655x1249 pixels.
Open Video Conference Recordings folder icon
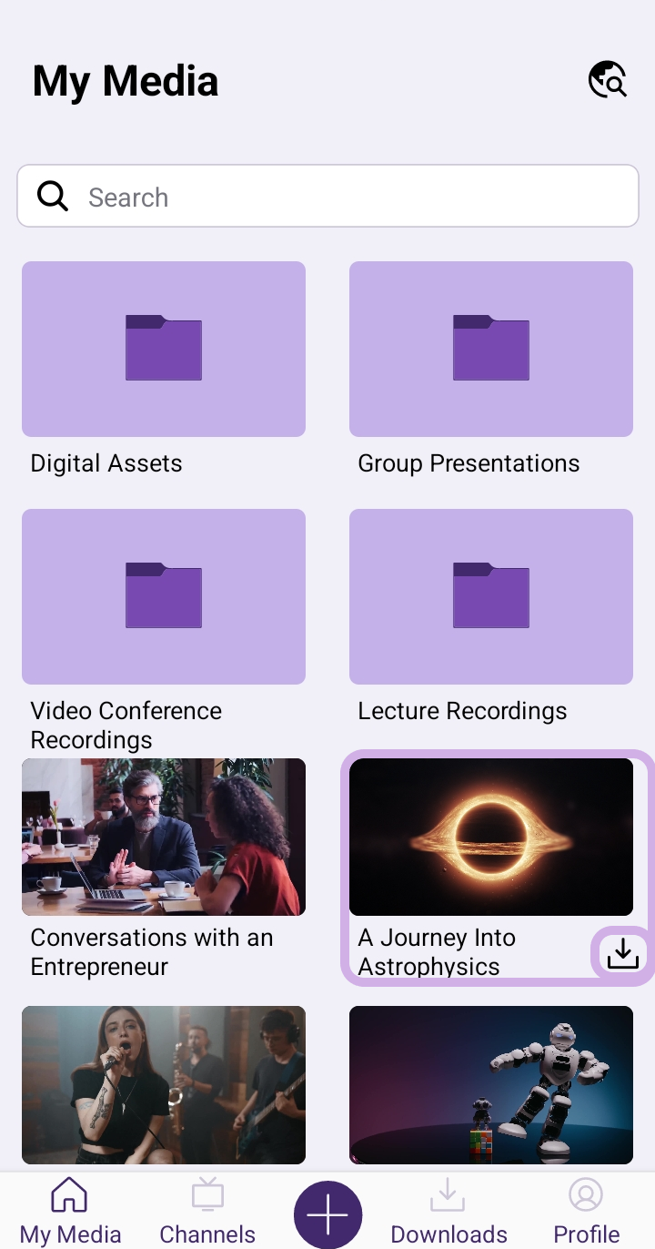pyautogui.click(x=164, y=596)
